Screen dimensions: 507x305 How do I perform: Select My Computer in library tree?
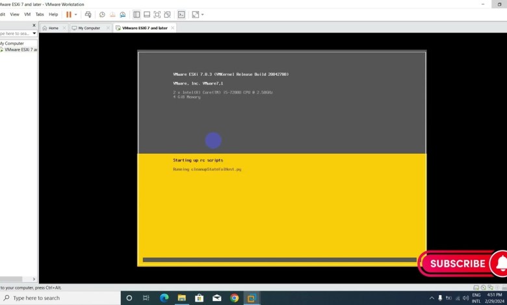pyautogui.click(x=12, y=43)
